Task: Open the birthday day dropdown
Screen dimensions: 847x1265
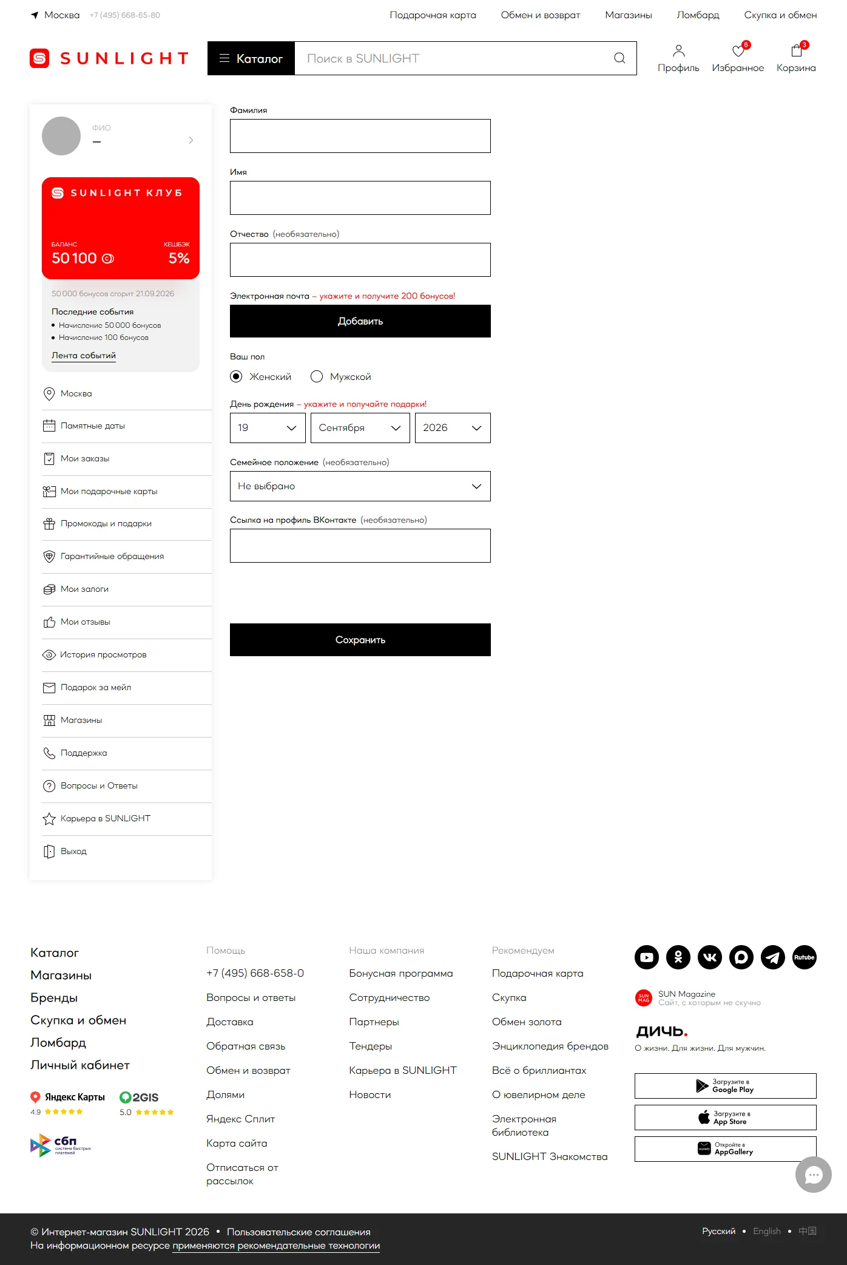Action: 268,428
